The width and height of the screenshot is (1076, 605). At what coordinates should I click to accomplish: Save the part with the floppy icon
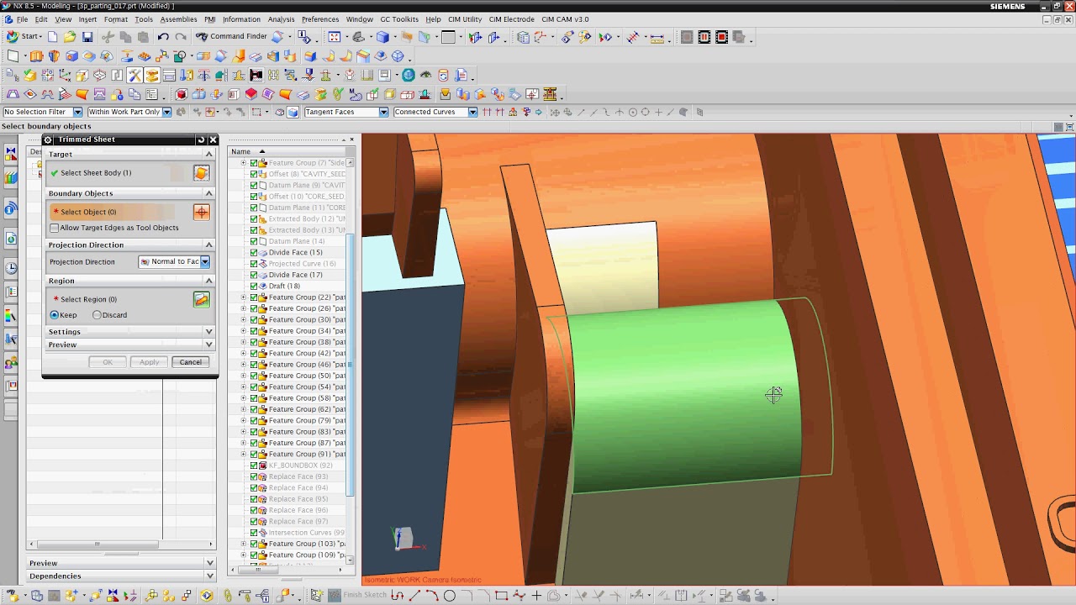[x=87, y=37]
